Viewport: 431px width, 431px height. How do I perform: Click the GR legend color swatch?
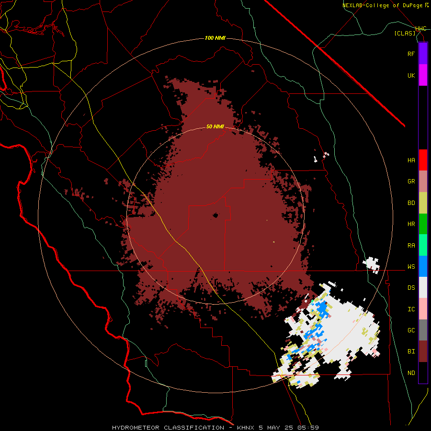click(423, 181)
